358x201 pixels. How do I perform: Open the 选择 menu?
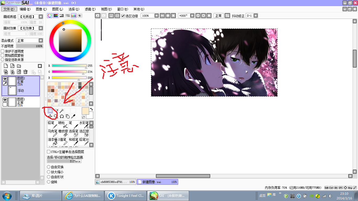[x=74, y=9]
